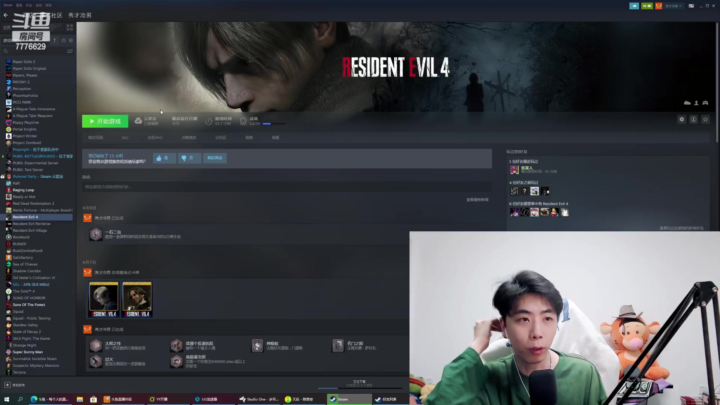Image resolution: width=720 pixels, height=405 pixels.
Task: Open library advanced filter sliders icon
Action: [70, 51]
